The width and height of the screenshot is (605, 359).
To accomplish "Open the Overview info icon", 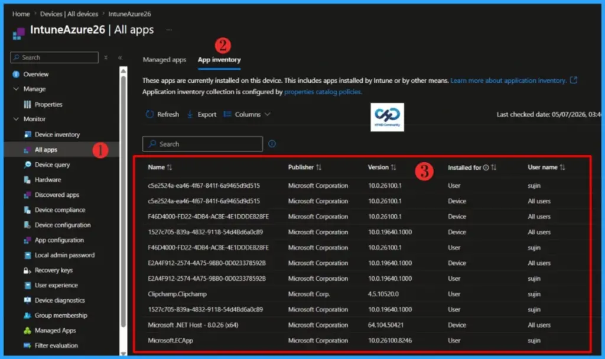I will point(16,74).
